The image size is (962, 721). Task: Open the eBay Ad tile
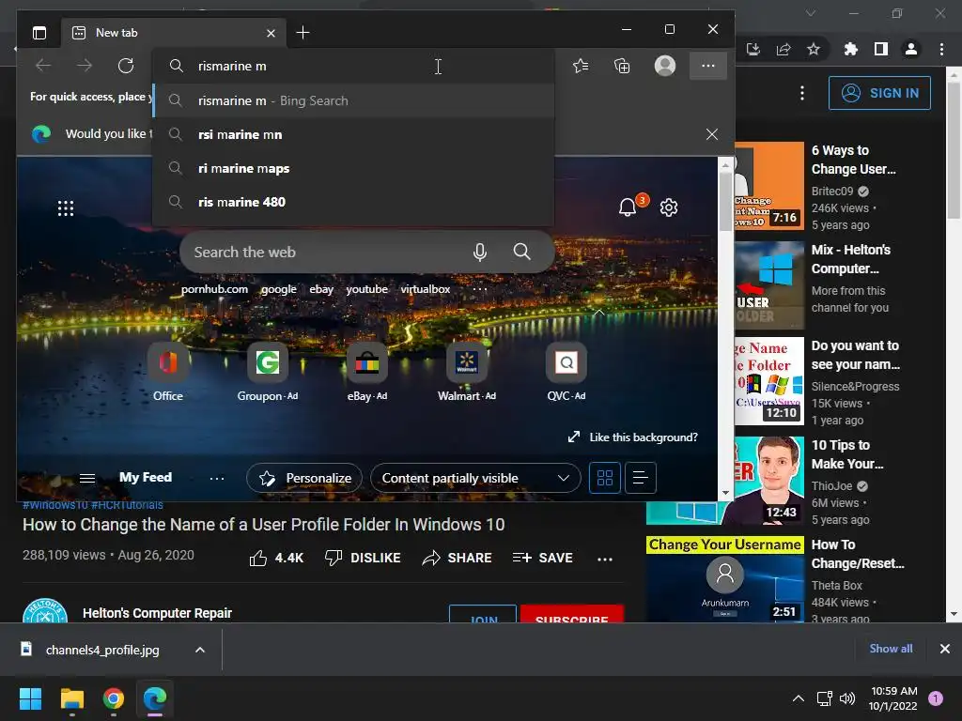tap(367, 372)
